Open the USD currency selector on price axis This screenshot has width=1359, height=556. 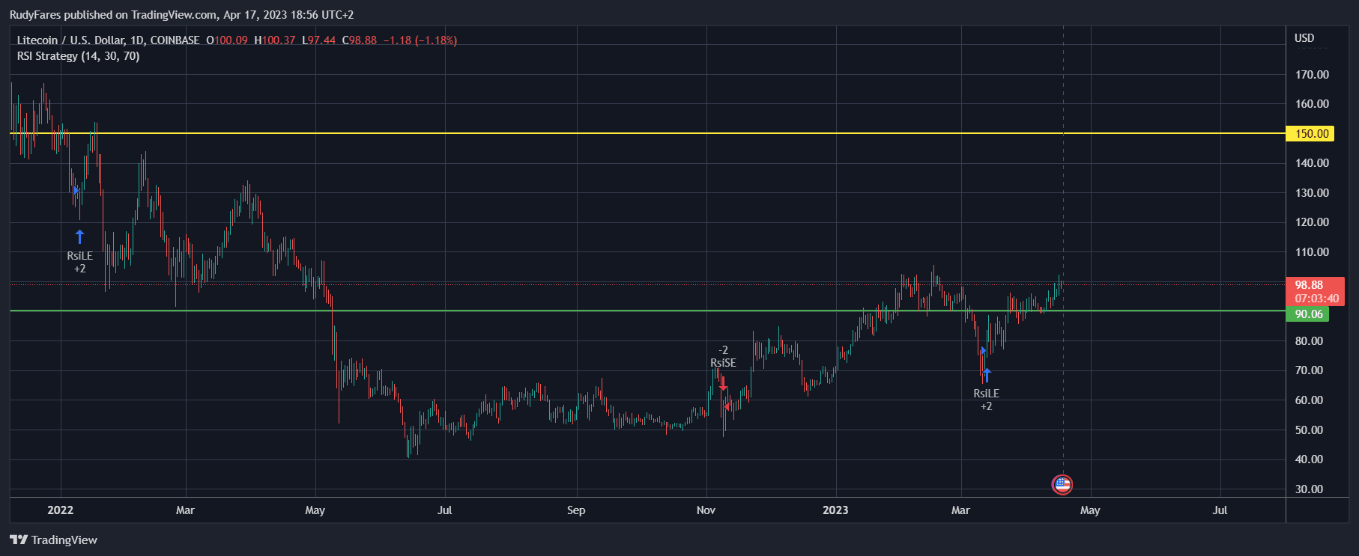(1304, 38)
